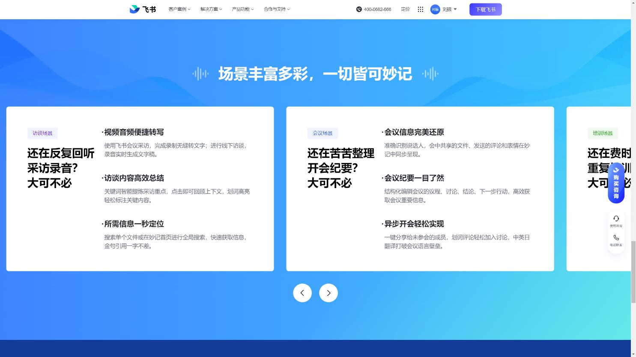Click the user avatar 刘振
Viewport: 636px width, 357px height.
(x=435, y=9)
